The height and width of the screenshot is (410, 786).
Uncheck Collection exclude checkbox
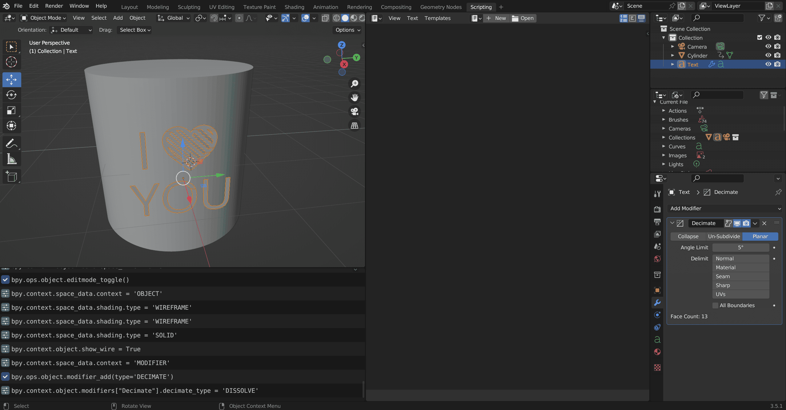coord(760,37)
